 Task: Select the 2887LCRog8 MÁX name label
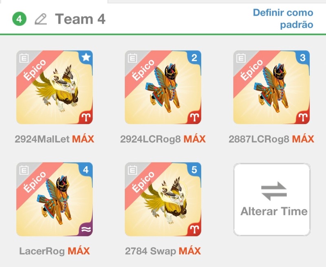[x=271, y=139]
